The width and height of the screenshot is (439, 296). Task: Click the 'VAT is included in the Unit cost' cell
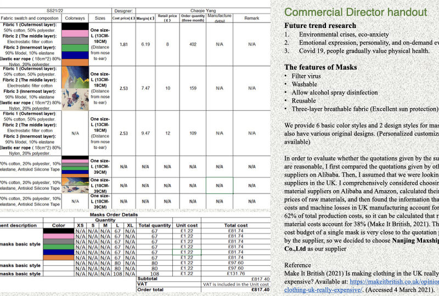coord(236,284)
